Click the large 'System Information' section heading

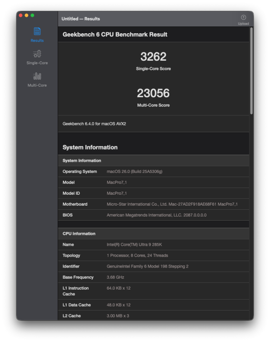click(90, 147)
